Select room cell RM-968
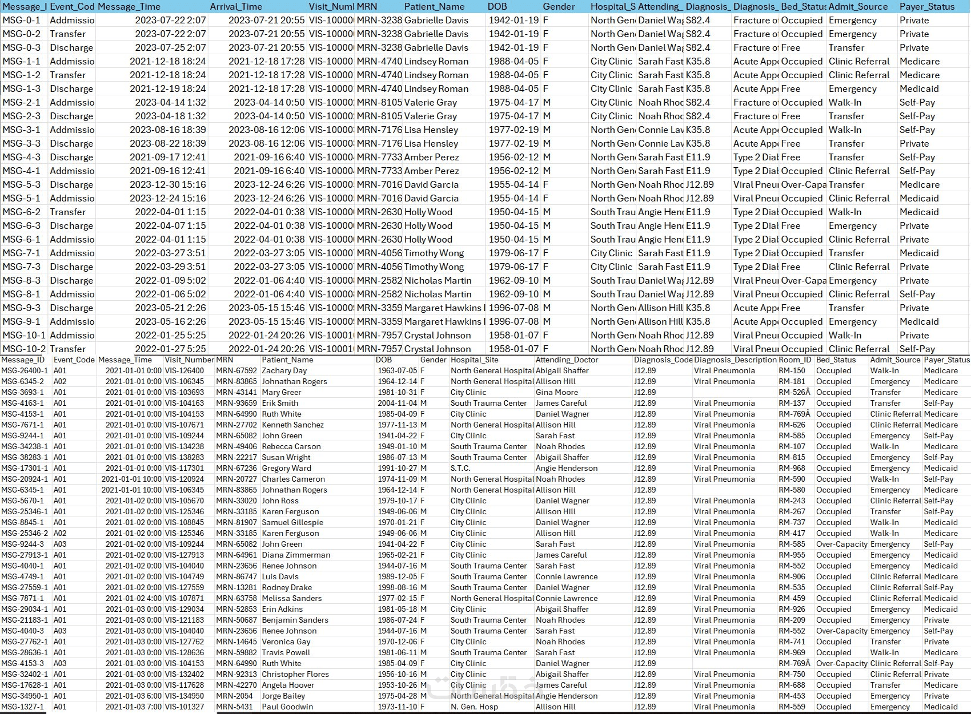Viewport: 971px width, 714px height. 792,468
